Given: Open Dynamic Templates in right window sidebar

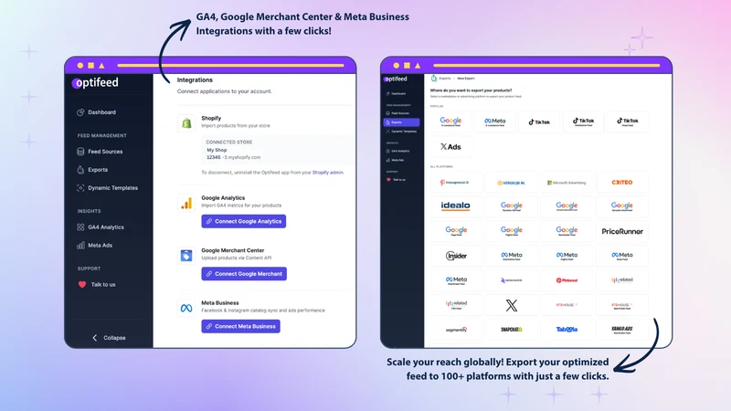Looking at the screenshot, I should coord(401,132).
